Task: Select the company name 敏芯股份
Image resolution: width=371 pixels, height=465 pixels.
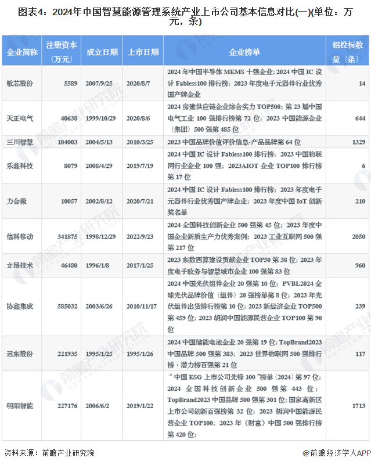Action: coord(20,84)
